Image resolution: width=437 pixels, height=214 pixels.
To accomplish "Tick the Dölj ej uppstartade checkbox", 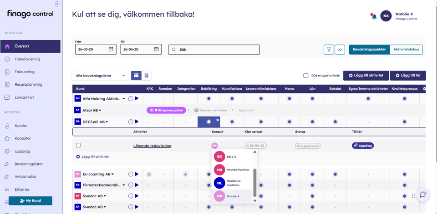I will click(x=306, y=76).
